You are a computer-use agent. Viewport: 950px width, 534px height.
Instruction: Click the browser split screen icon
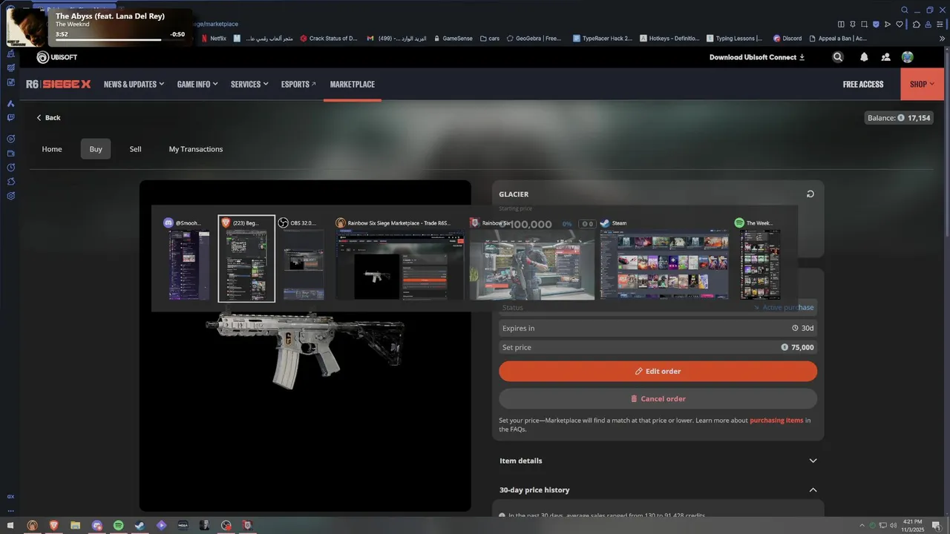[x=840, y=24]
